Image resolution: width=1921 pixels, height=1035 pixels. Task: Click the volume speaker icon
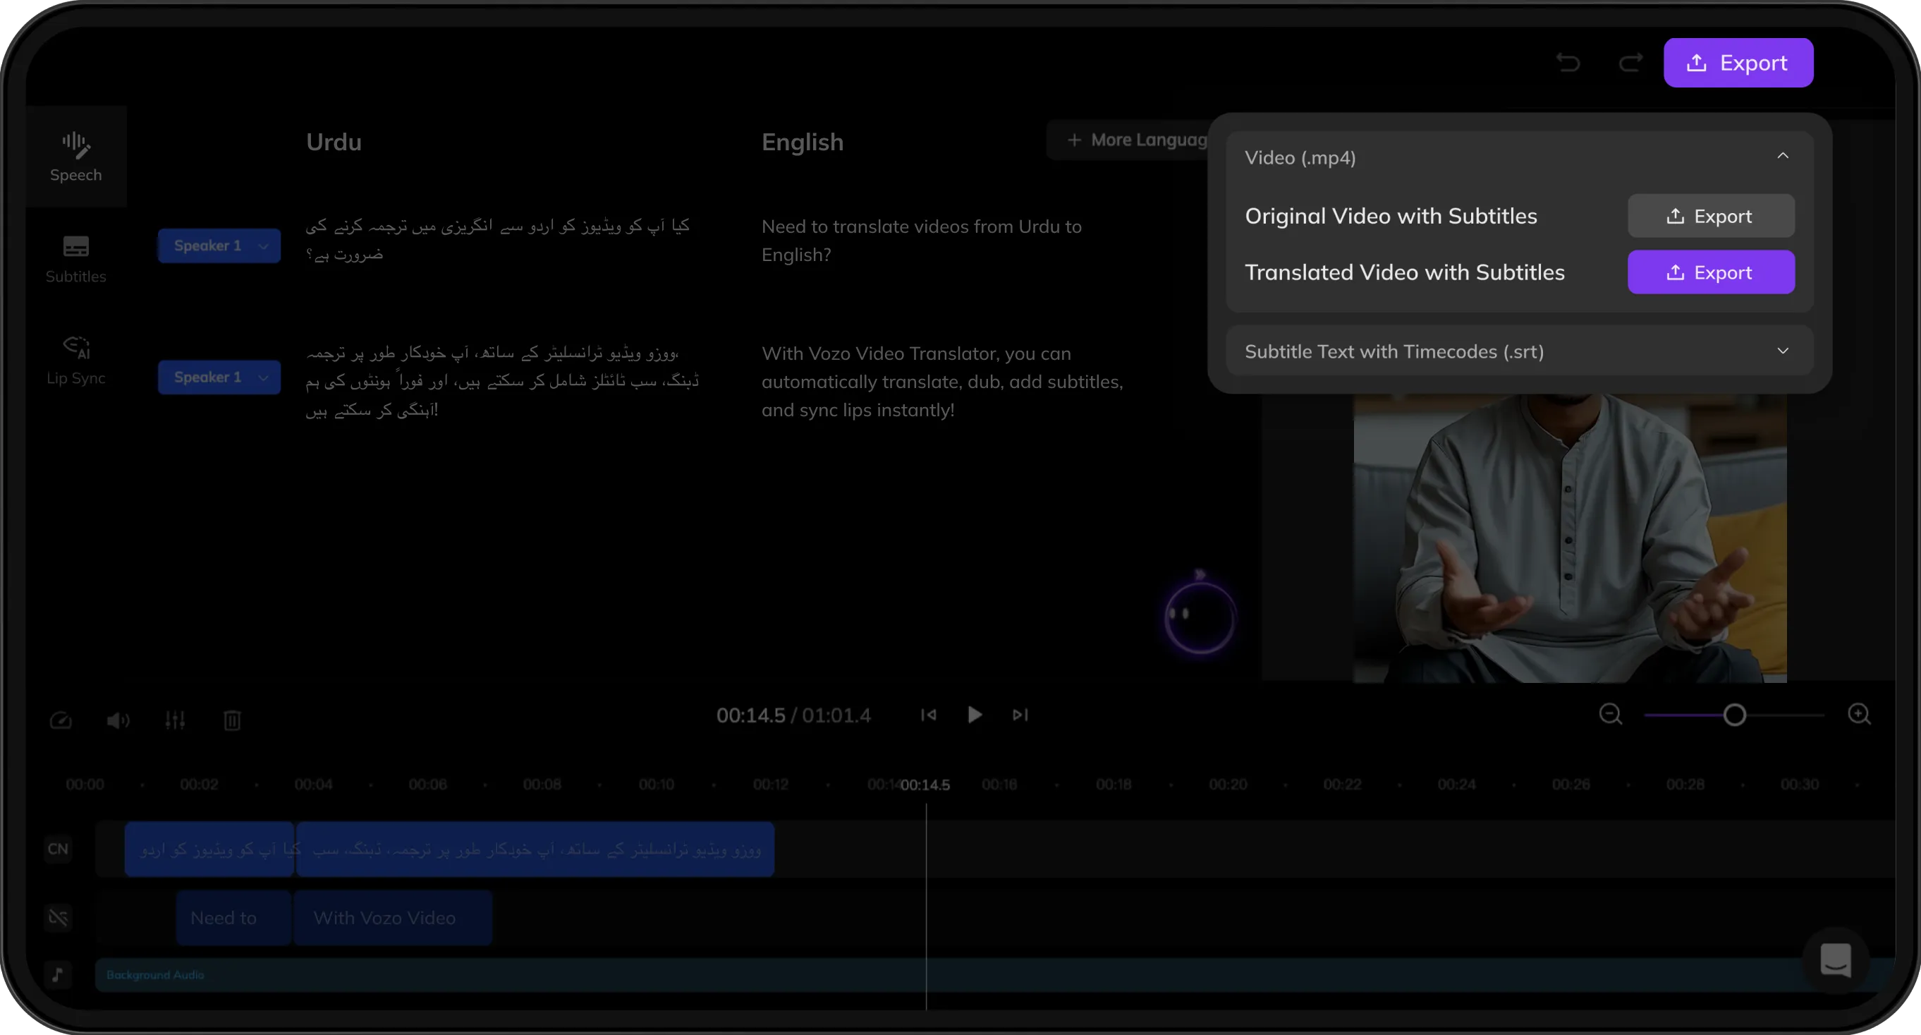pyautogui.click(x=118, y=720)
